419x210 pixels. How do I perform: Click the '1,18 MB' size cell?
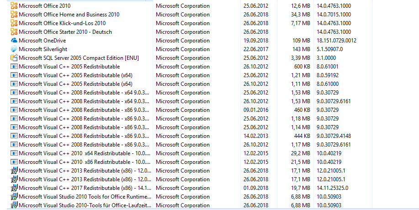pyautogui.click(x=301, y=119)
